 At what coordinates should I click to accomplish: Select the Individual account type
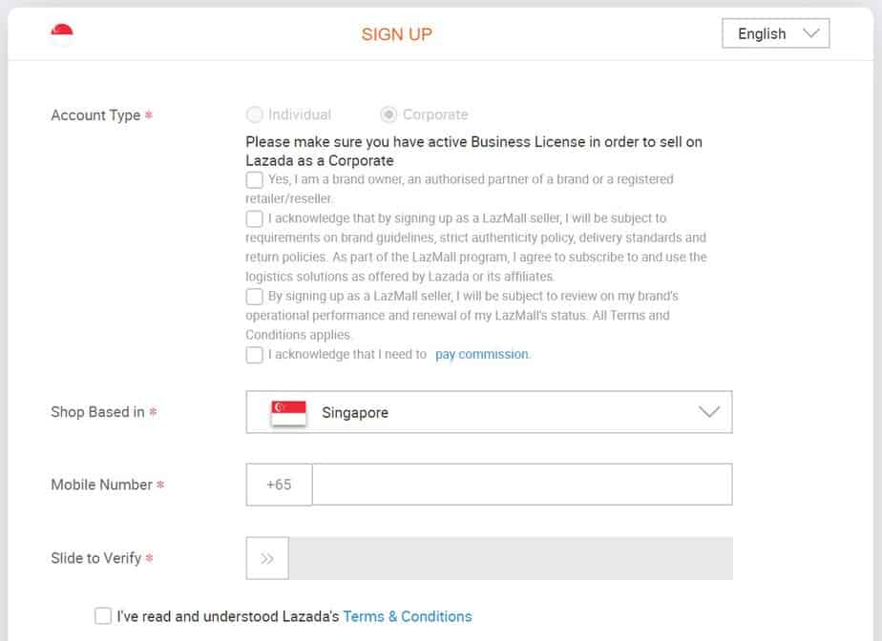click(255, 114)
